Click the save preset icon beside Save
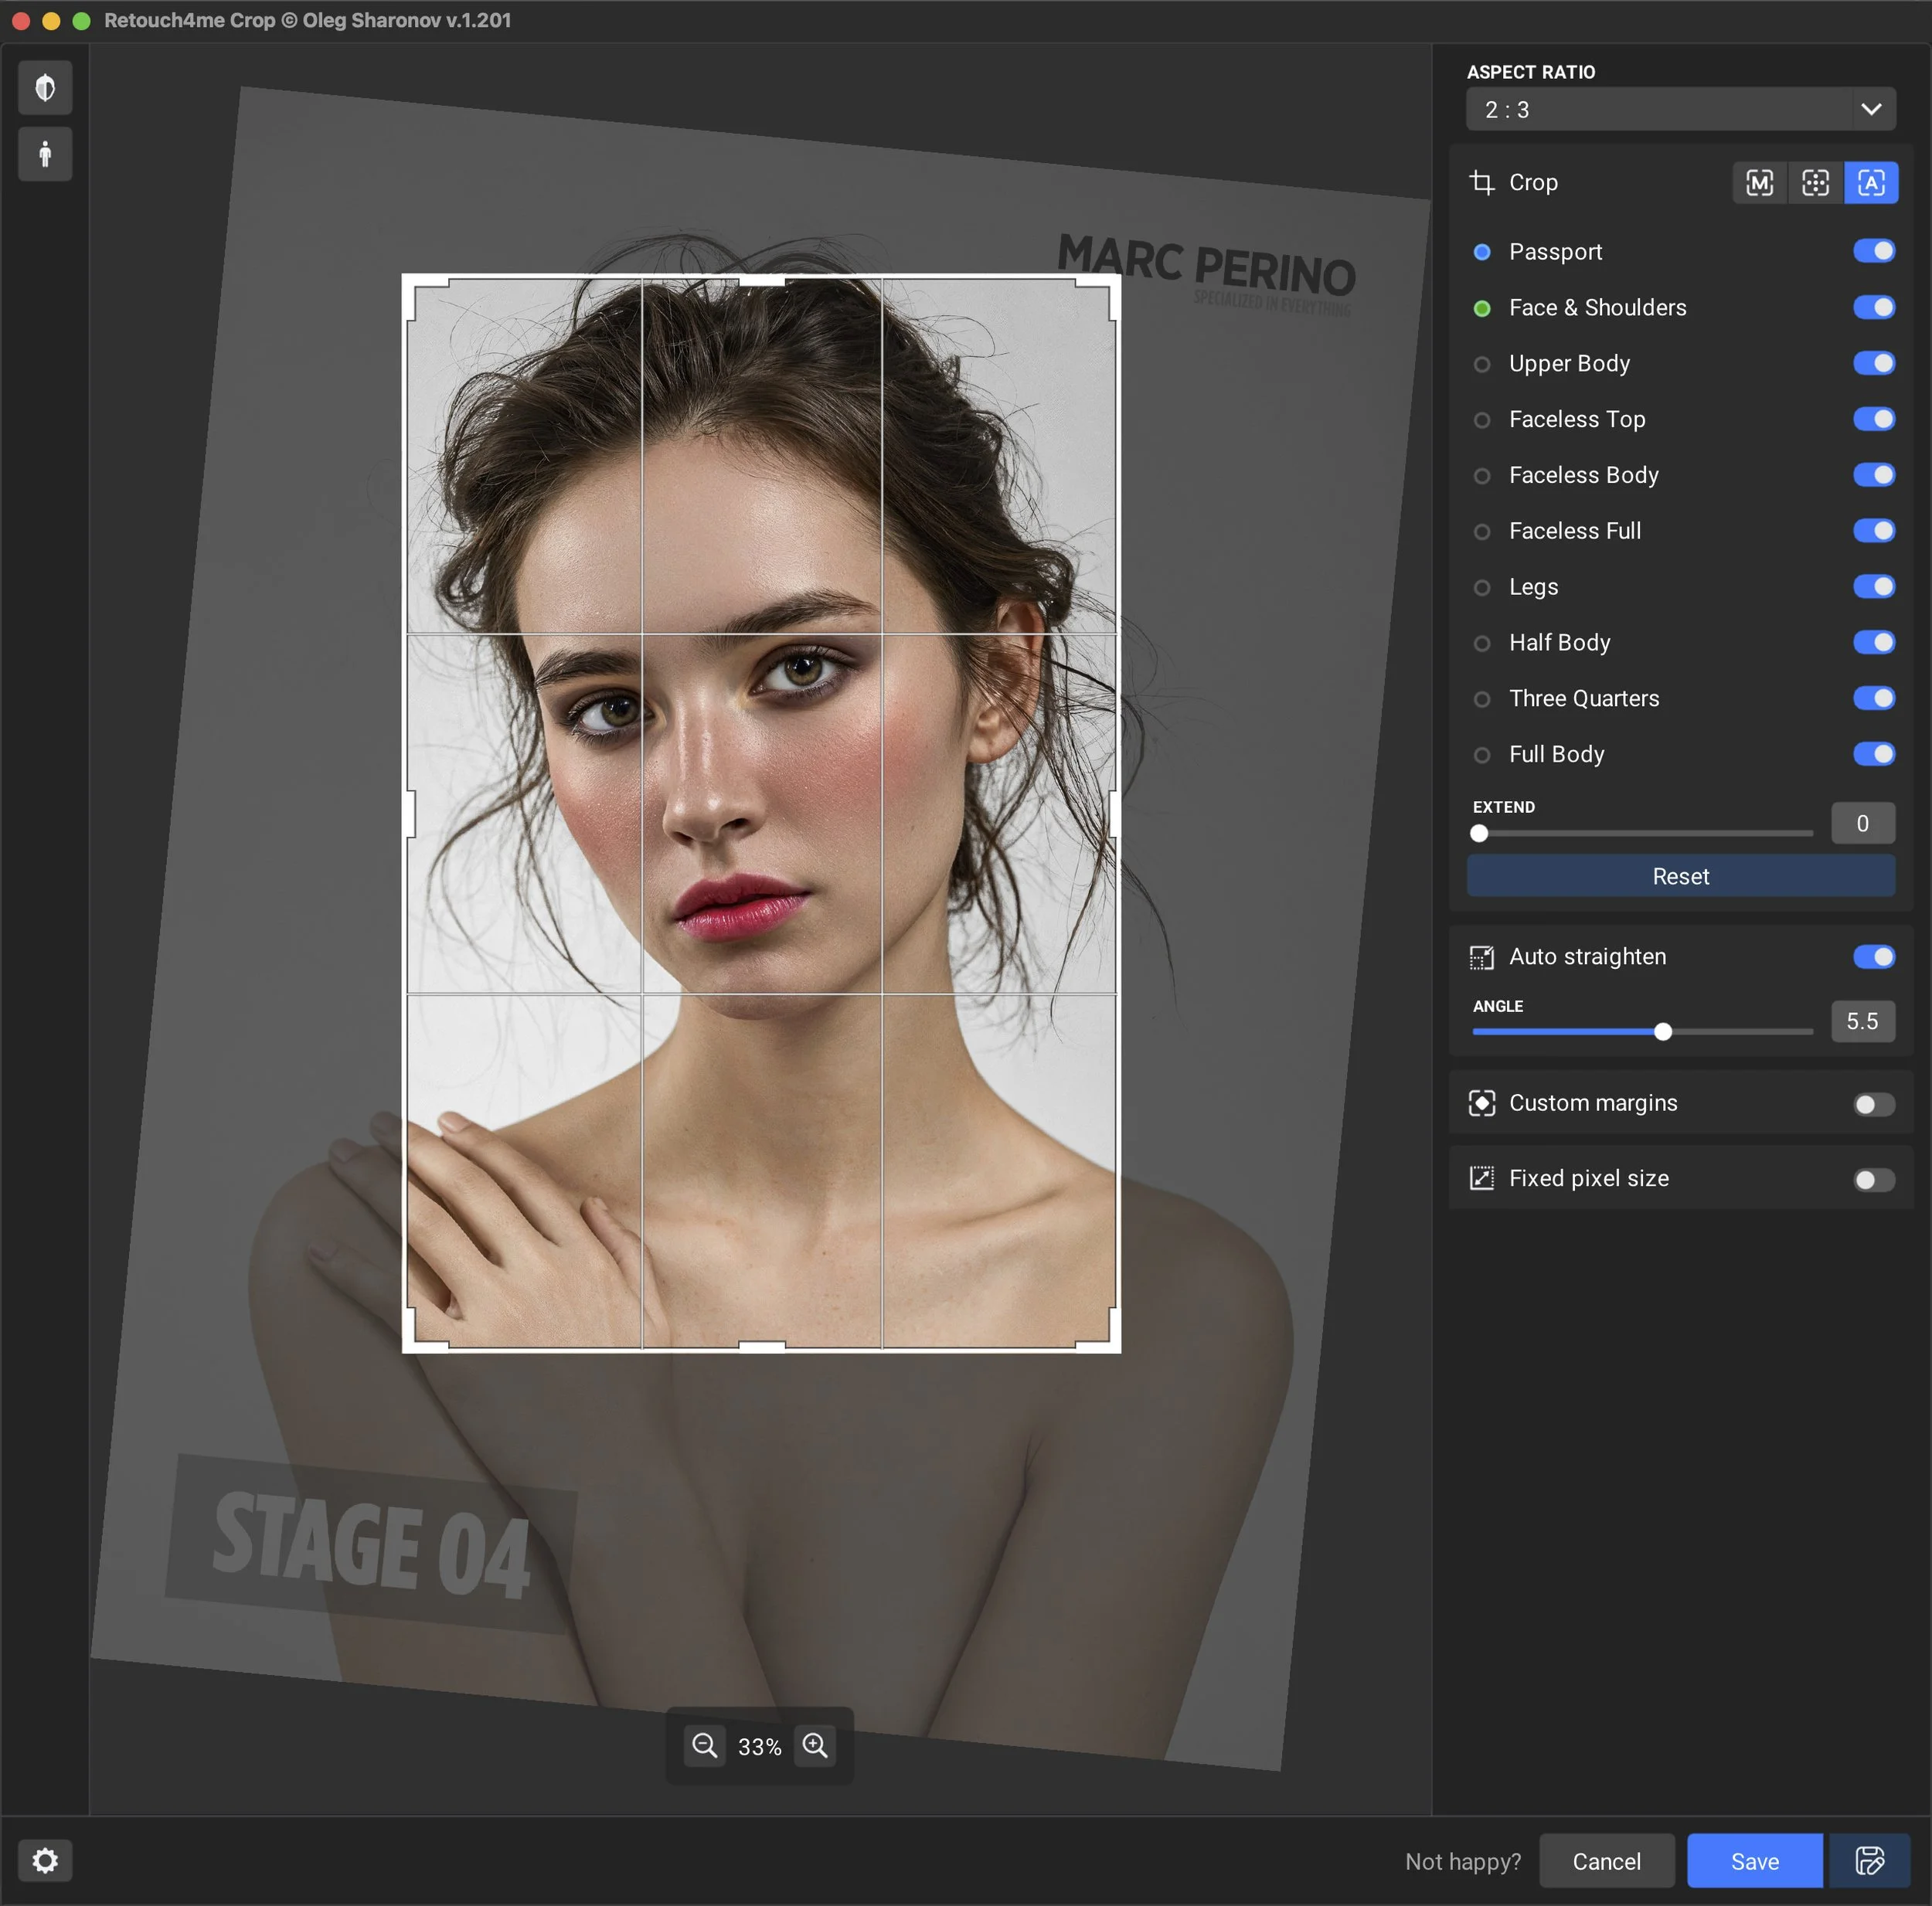Viewport: 1932px width, 1906px height. coord(1869,1860)
